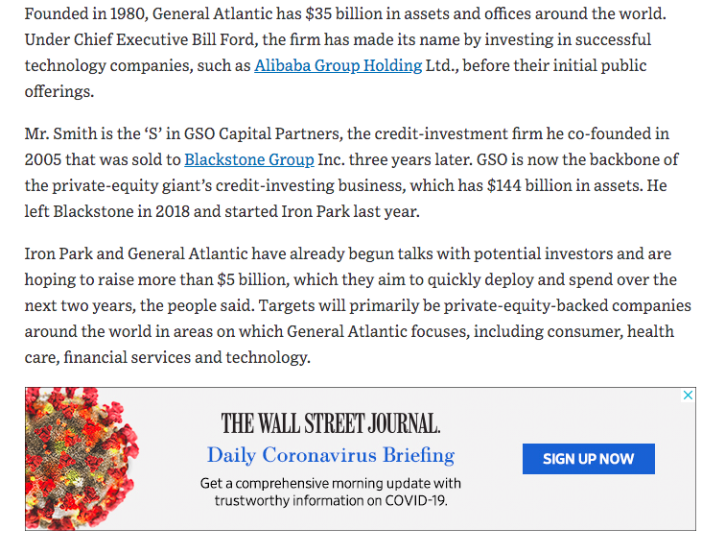This screenshot has height=553, width=725.
Task: Open the Blackstone Group link
Action: 249,159
